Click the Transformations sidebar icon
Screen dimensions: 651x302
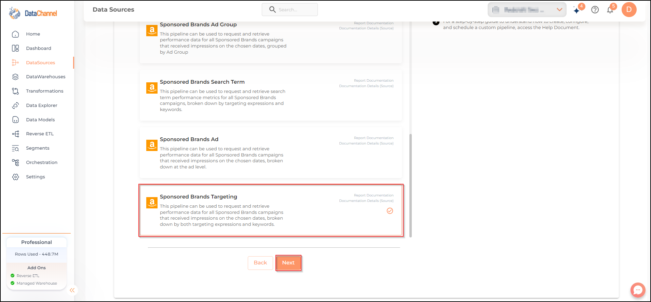[15, 91]
